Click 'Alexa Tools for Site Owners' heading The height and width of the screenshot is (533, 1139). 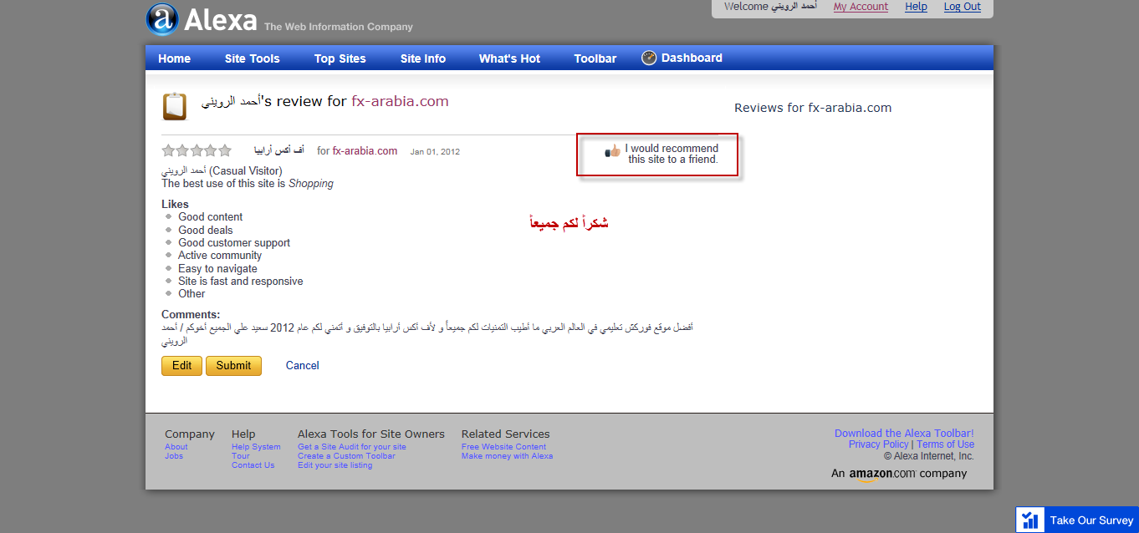(x=371, y=434)
